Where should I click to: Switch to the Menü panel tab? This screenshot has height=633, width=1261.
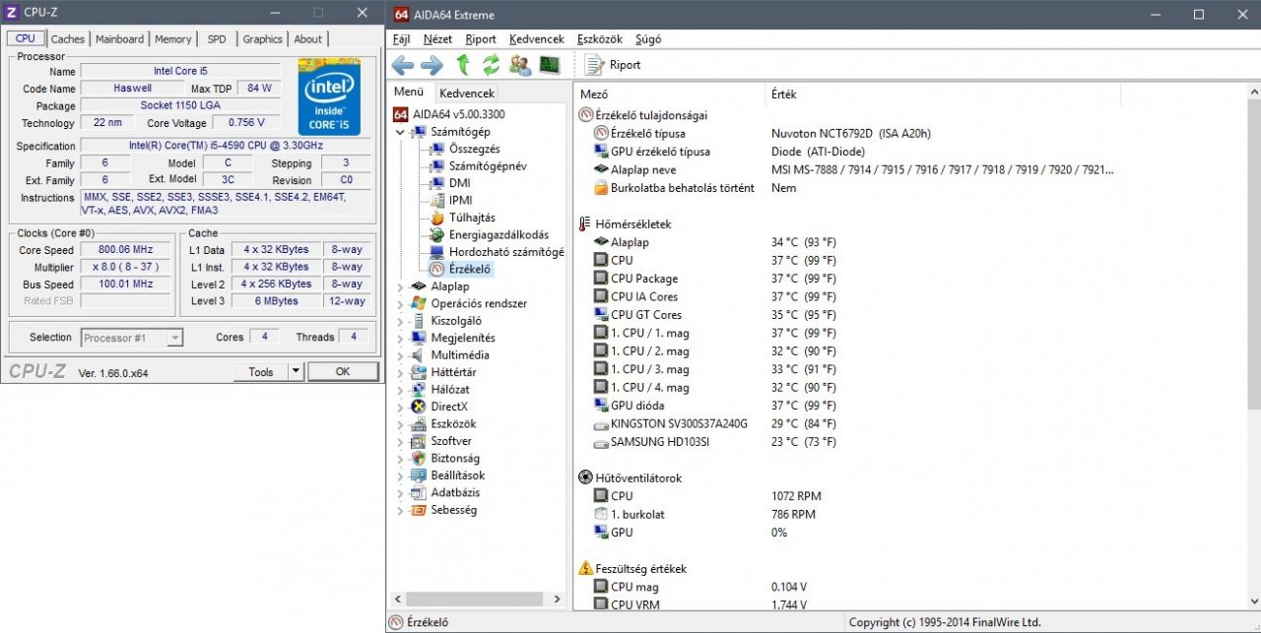tap(410, 92)
